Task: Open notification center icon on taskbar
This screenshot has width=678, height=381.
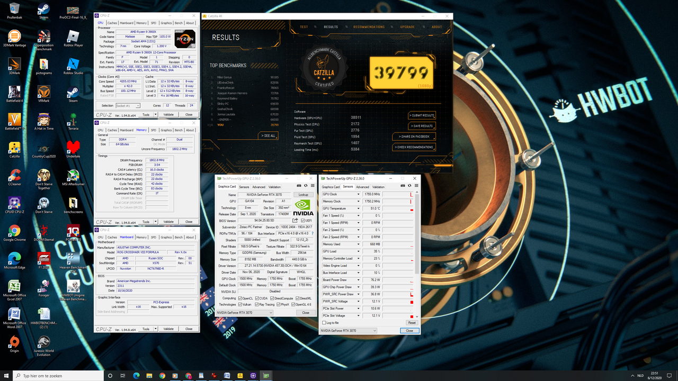Action: [671, 376]
